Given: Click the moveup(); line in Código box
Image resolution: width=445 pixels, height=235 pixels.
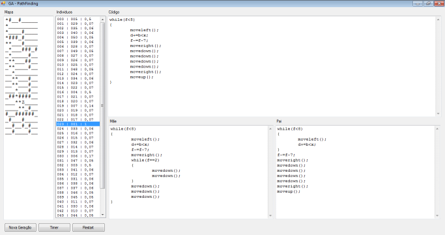Looking at the screenshot, I should pos(141,77).
